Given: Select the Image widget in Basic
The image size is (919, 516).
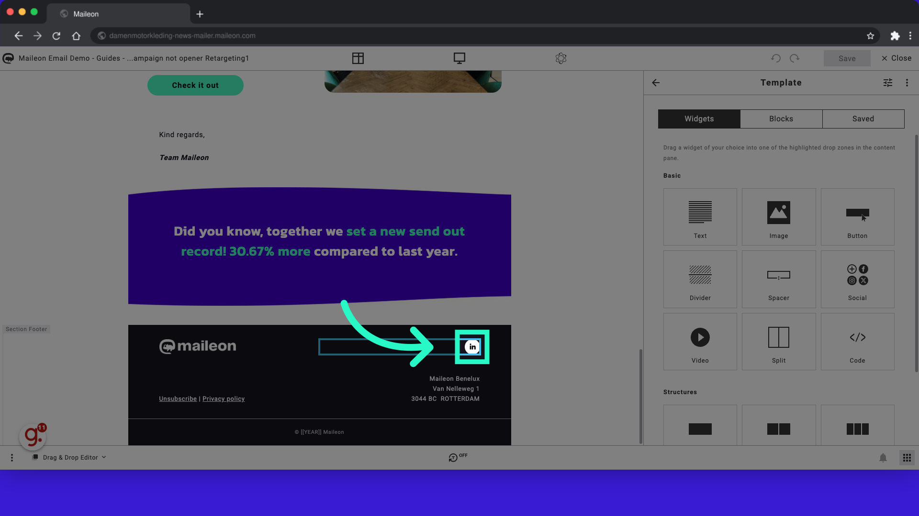Looking at the screenshot, I should point(778,217).
